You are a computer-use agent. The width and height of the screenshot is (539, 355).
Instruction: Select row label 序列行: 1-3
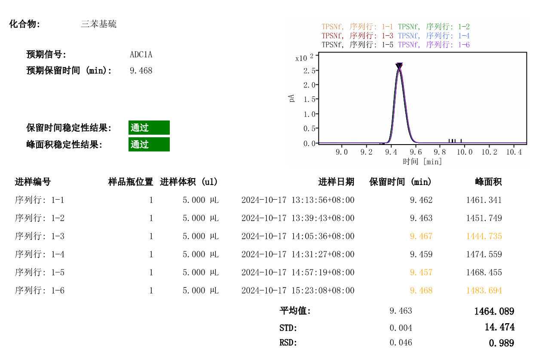pyautogui.click(x=40, y=236)
